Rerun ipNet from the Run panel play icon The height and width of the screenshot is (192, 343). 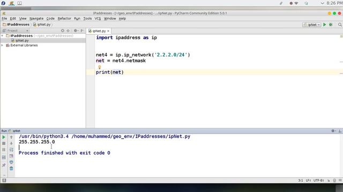click(4, 137)
